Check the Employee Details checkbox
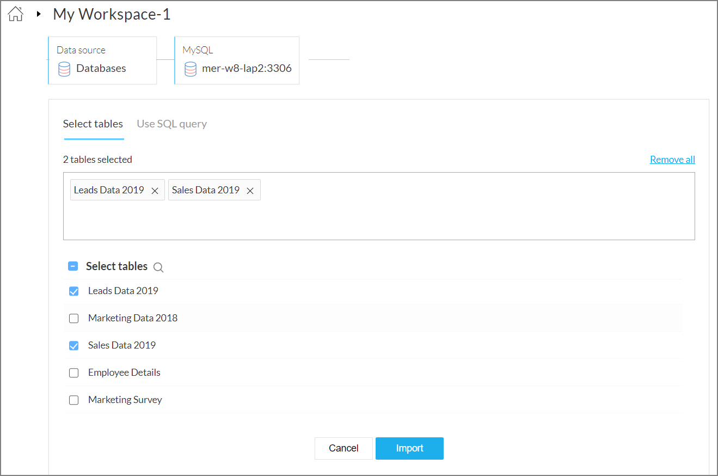The image size is (718, 476). 74,373
